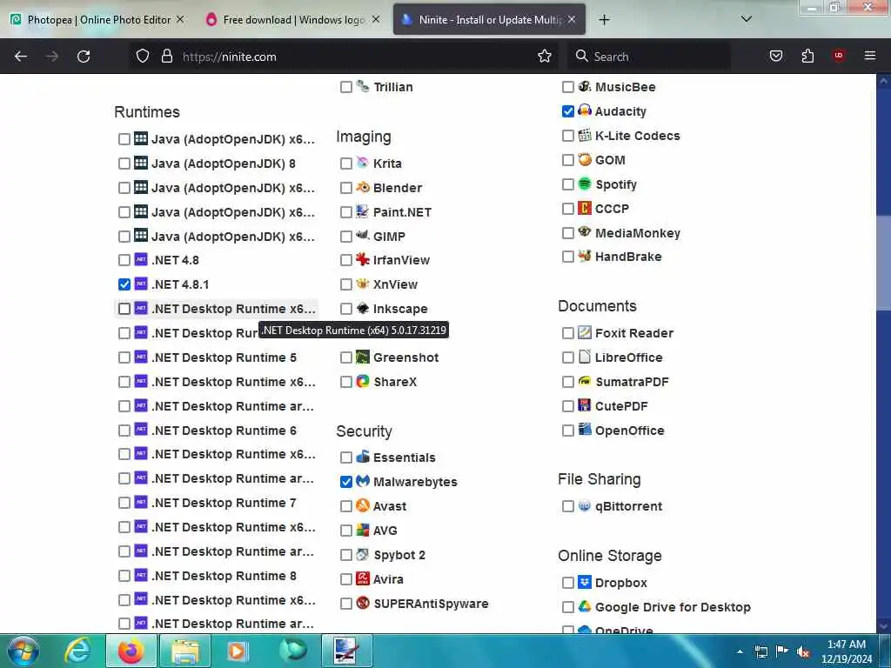The width and height of the screenshot is (891, 668).
Task: Uncheck the Malwarebytes checkbox
Action: [x=346, y=482]
